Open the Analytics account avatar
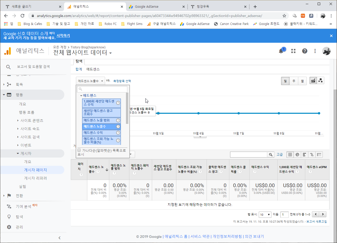 point(326,51)
